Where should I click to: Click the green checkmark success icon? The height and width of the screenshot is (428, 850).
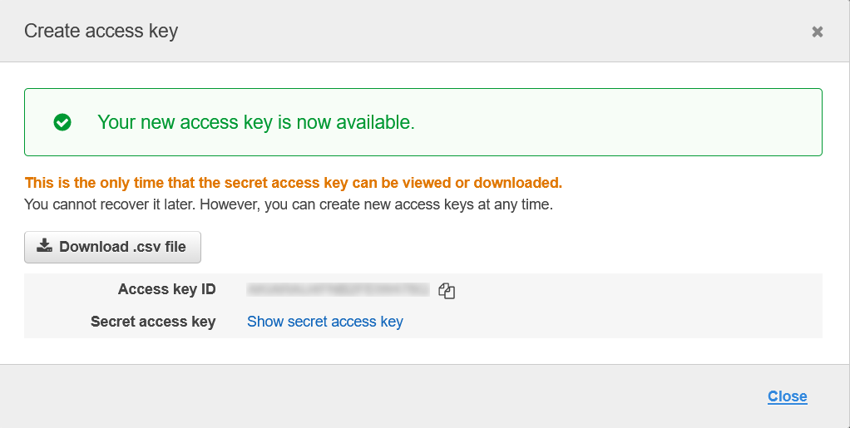[x=62, y=122]
